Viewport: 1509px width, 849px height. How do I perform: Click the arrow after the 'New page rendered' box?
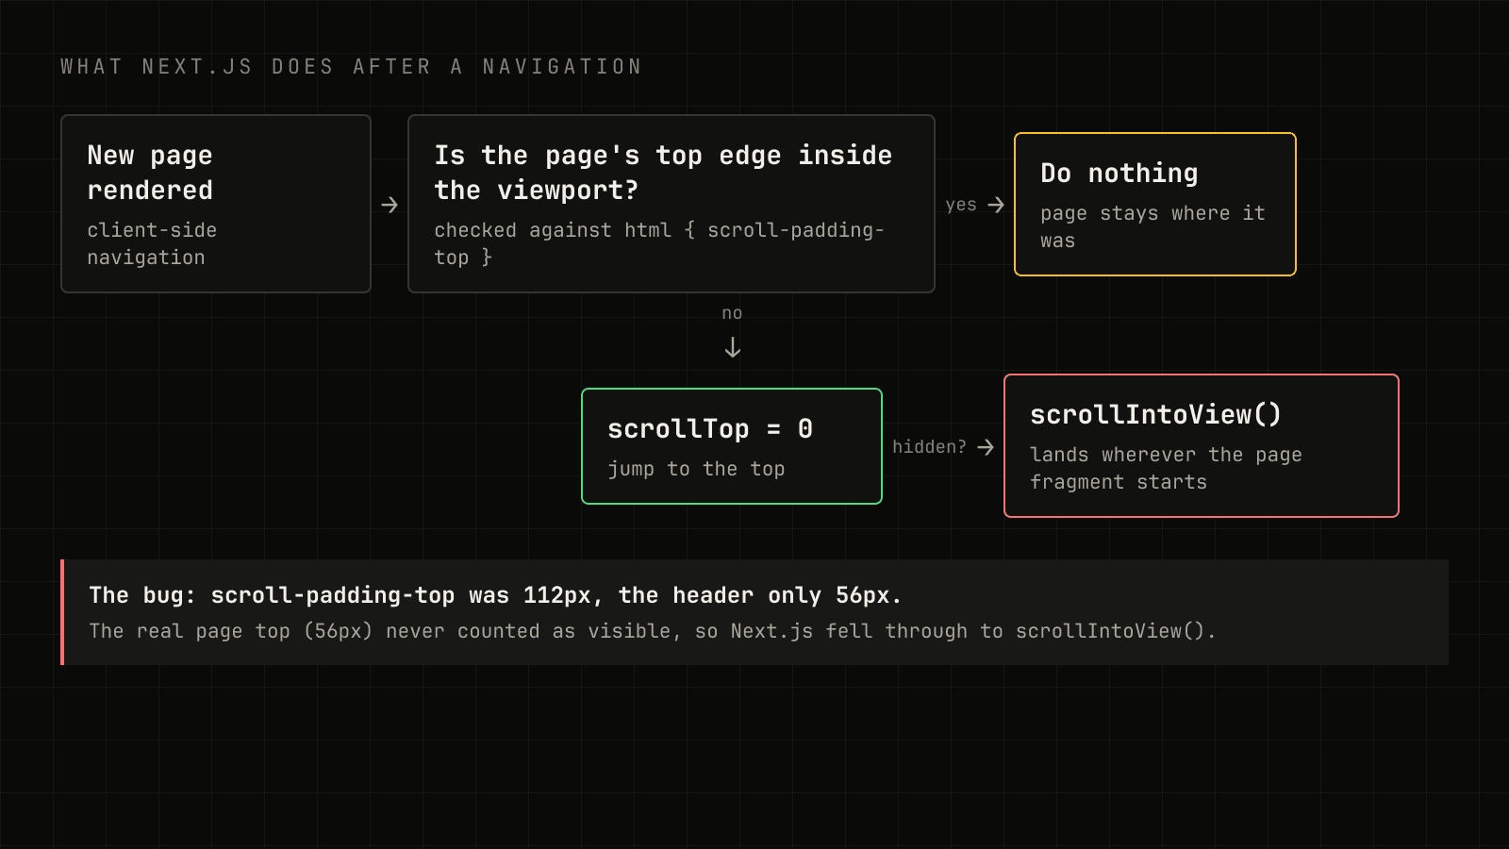[x=390, y=205]
